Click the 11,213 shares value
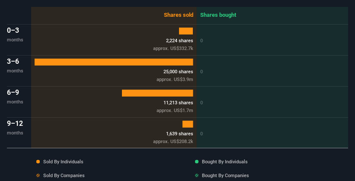Viewport: 355px width, 181px height. click(x=178, y=103)
